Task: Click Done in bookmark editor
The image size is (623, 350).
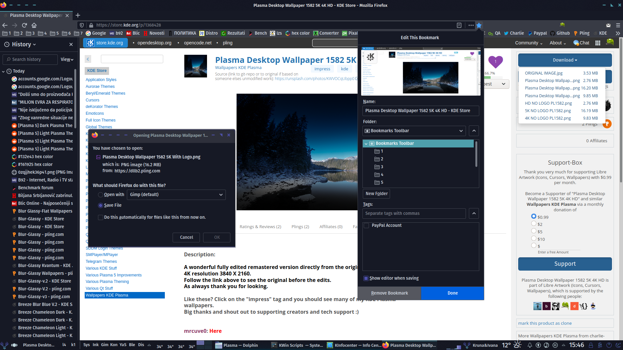Action: pos(453,293)
